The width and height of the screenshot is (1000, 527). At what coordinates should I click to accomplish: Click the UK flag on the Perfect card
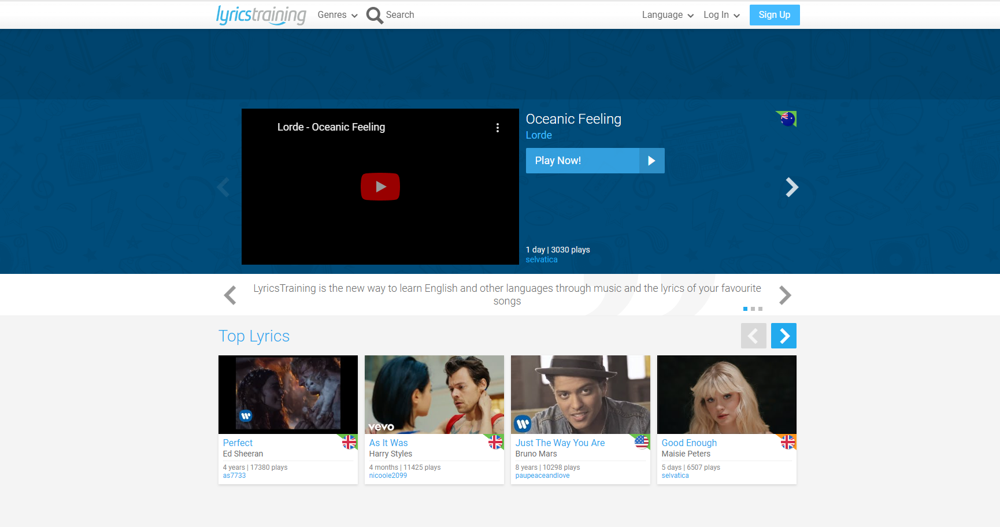349,443
